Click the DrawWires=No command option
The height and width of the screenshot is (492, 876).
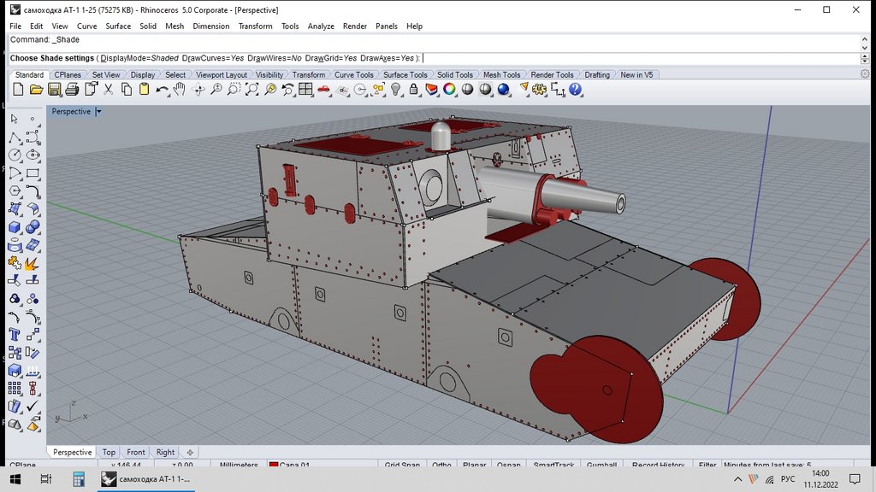(275, 58)
